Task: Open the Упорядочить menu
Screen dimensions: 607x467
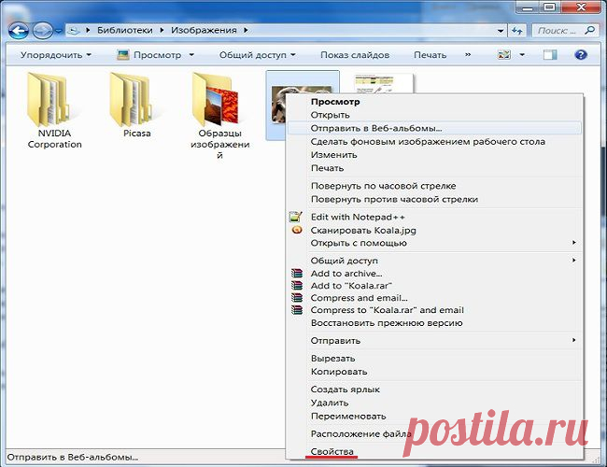Action: (56, 55)
